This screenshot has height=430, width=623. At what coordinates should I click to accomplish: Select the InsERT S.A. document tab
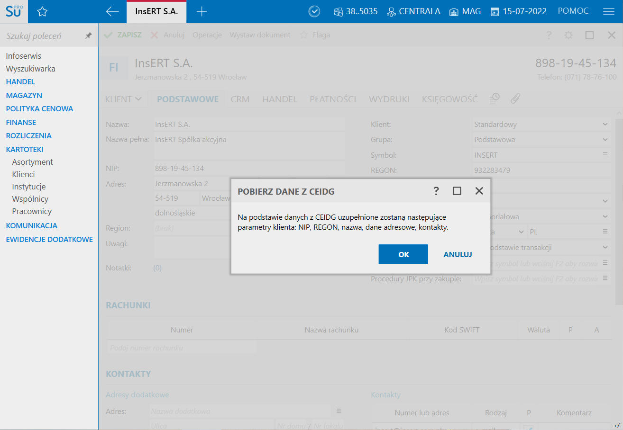pyautogui.click(x=156, y=12)
